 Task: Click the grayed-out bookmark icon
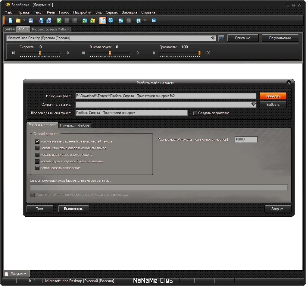click(x=129, y=20)
